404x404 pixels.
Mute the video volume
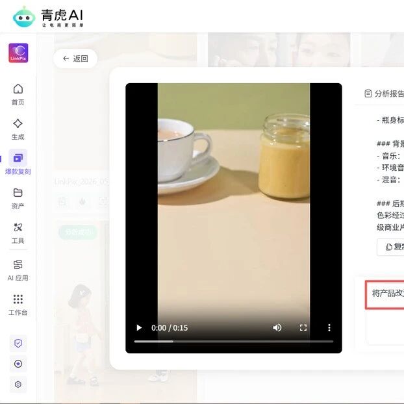coord(277,328)
